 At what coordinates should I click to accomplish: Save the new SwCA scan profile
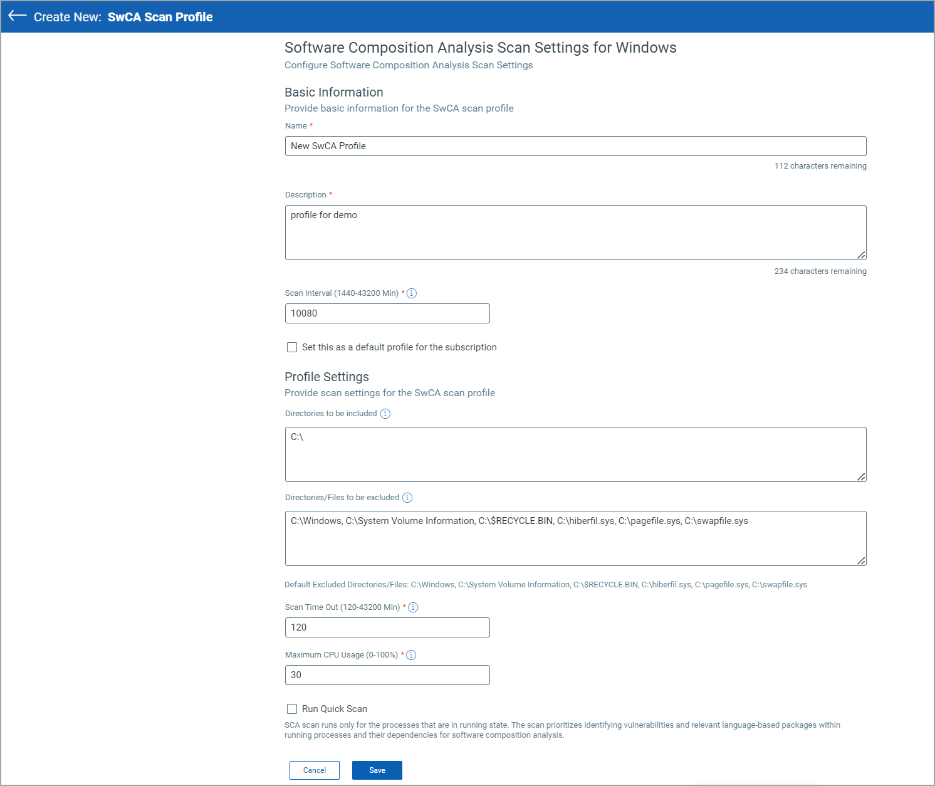point(377,770)
